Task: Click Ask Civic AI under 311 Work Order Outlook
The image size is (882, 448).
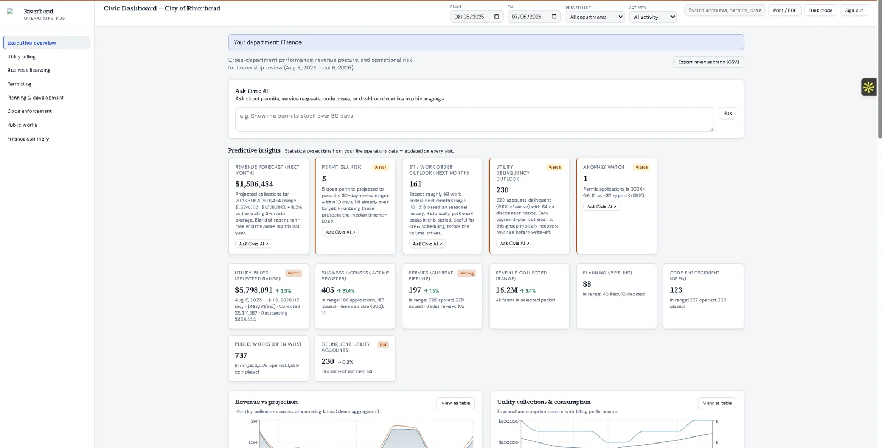Action: 427,244
